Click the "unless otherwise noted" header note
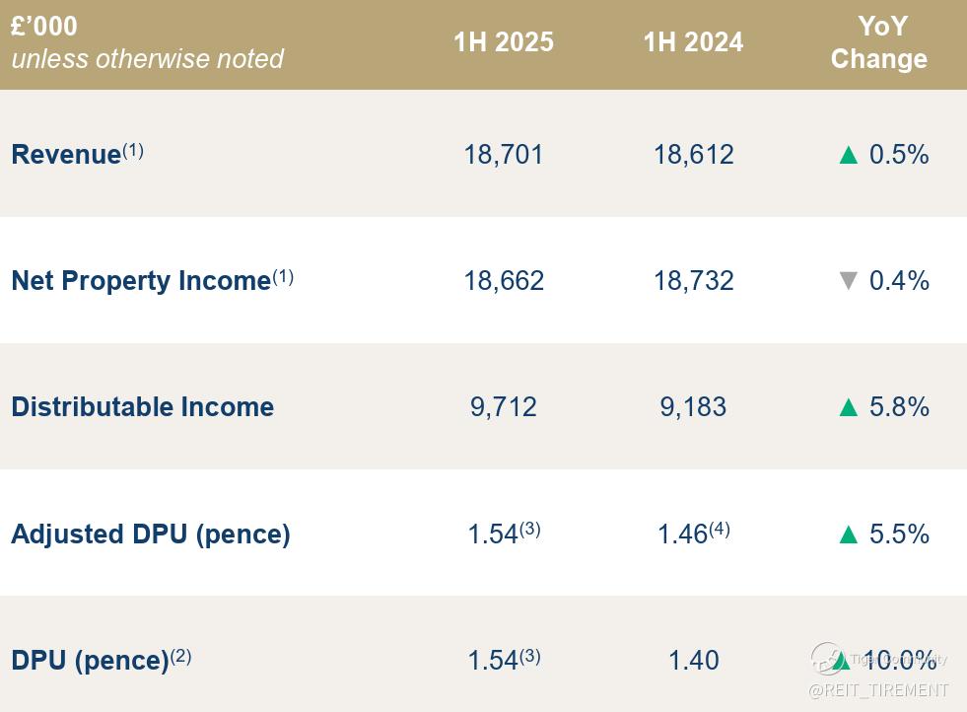 click(148, 59)
